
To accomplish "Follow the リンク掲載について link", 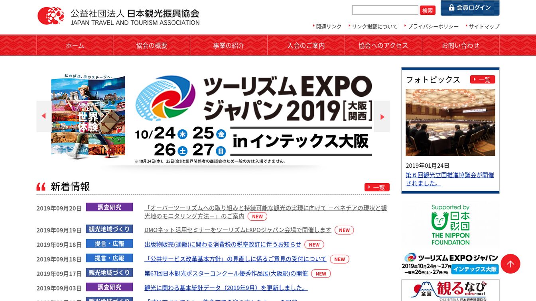I will pyautogui.click(x=374, y=26).
